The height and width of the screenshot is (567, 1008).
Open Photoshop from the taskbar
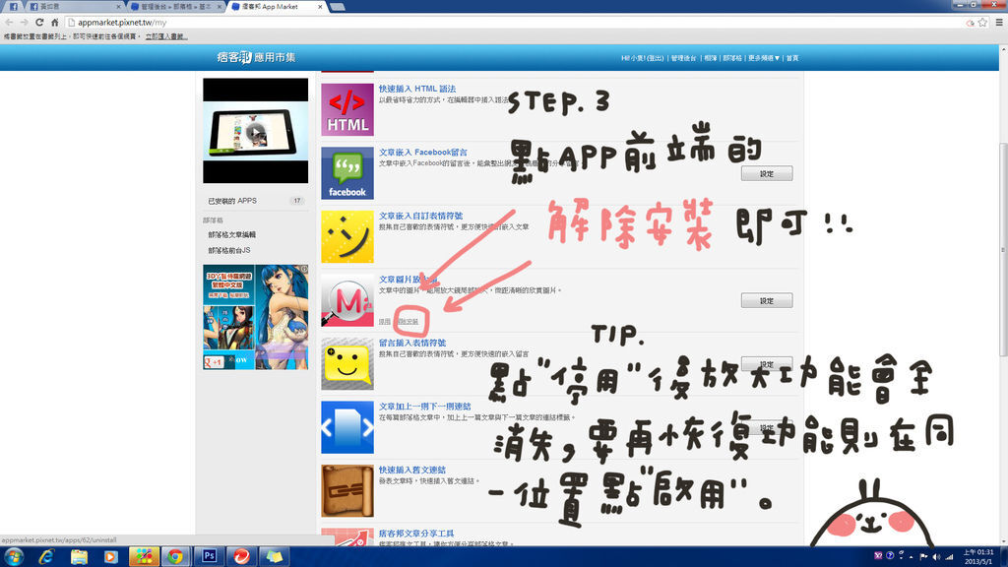coord(209,556)
